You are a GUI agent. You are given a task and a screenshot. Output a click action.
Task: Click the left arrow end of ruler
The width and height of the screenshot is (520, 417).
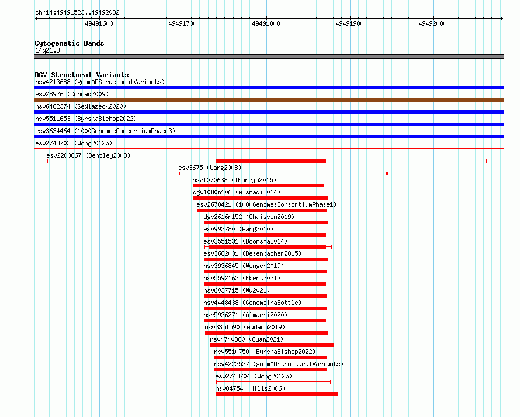click(36, 18)
